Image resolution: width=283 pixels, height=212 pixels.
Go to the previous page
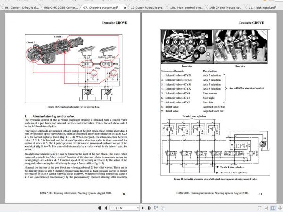click(106, 208)
